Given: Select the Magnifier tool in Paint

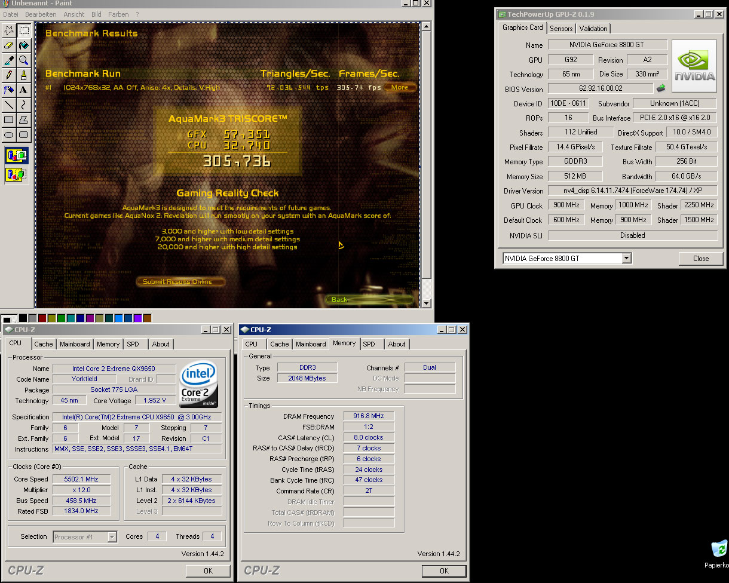Looking at the screenshot, I should click(x=23, y=60).
